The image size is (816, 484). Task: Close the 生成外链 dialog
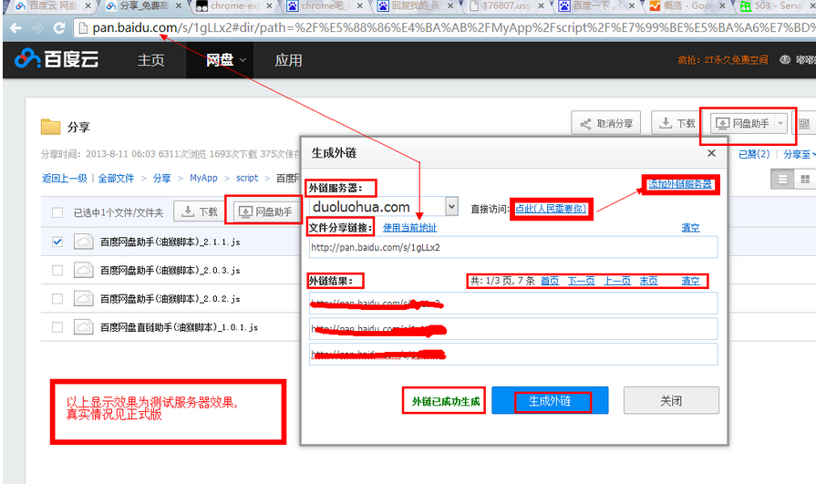[711, 153]
